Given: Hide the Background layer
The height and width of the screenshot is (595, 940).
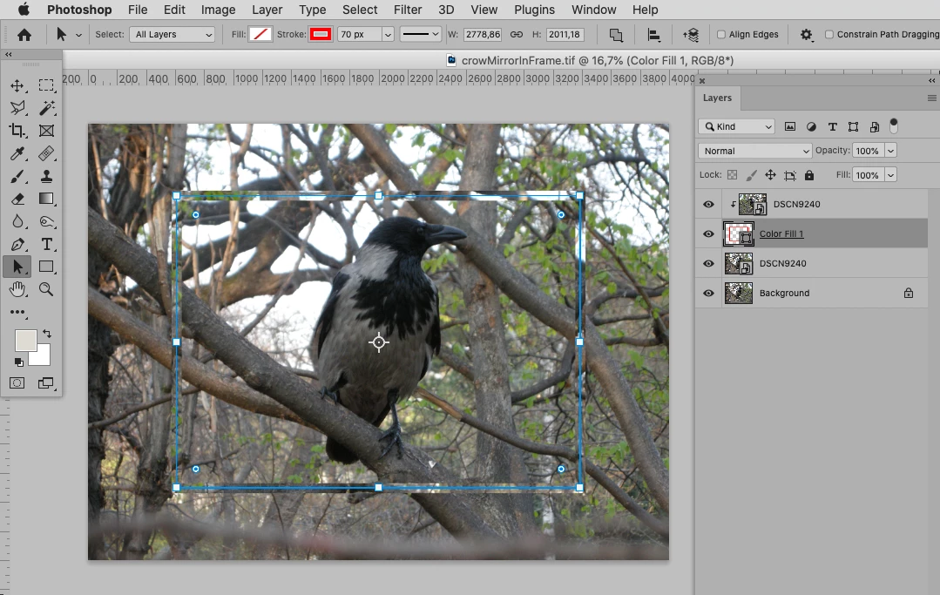Looking at the screenshot, I should coord(708,293).
